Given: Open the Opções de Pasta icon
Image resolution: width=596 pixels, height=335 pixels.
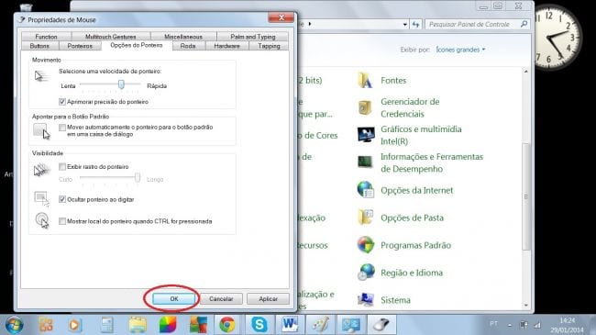Looking at the screenshot, I should click(366, 218).
